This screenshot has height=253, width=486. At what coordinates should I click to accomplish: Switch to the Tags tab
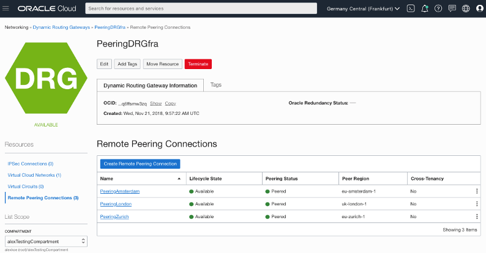(x=216, y=85)
